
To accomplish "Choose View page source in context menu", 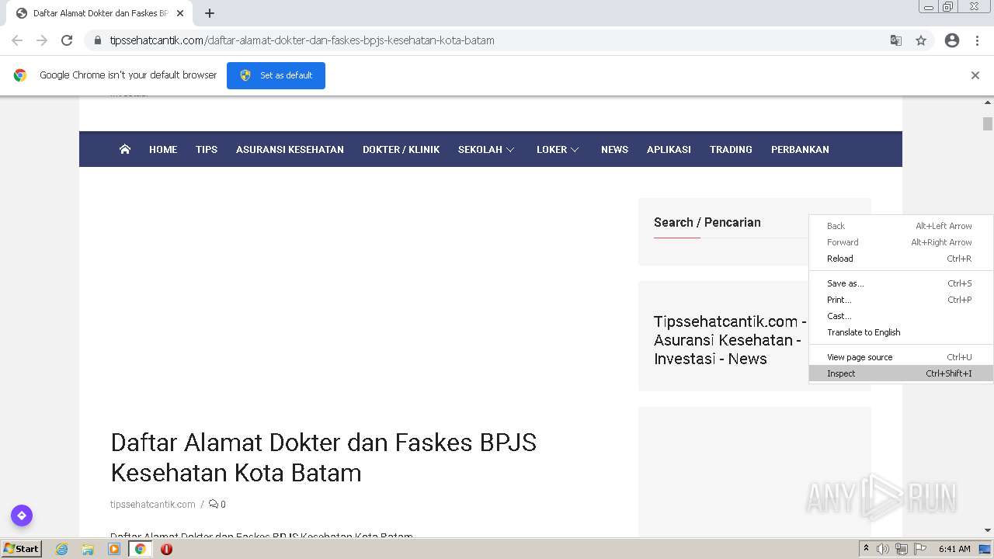I will tap(901, 357).
